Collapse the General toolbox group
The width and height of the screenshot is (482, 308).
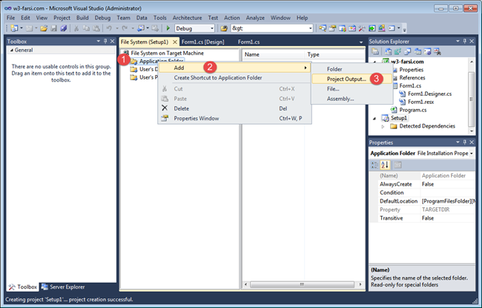12,50
